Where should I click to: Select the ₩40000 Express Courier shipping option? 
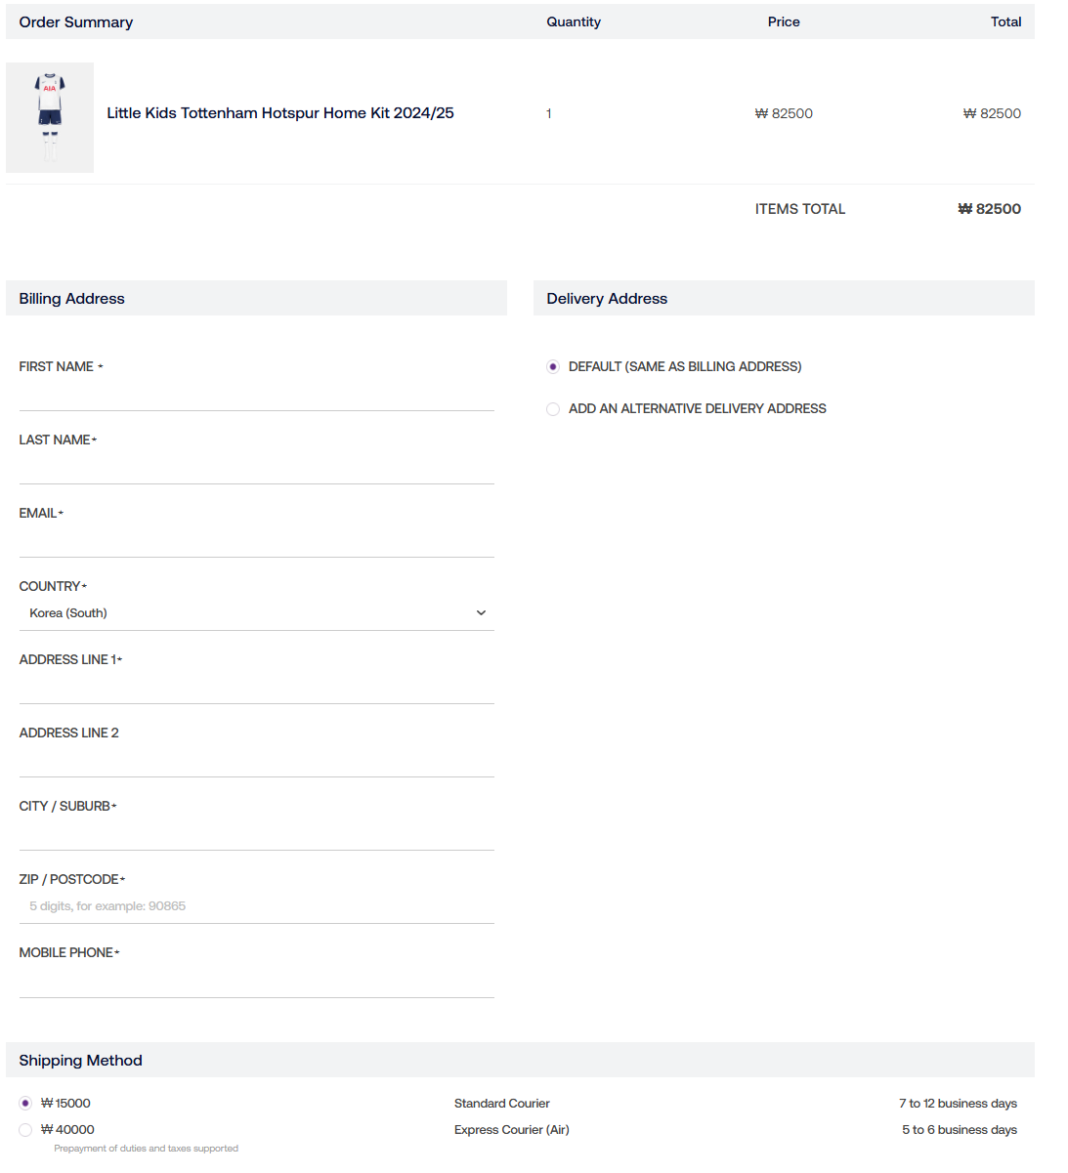pyautogui.click(x=25, y=1129)
